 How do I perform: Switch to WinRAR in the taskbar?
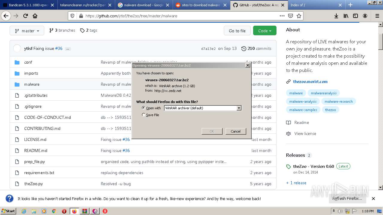pyautogui.click(x=85, y=211)
